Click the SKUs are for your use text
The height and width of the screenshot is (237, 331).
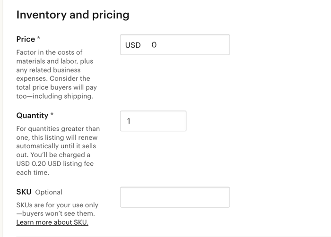57,205
